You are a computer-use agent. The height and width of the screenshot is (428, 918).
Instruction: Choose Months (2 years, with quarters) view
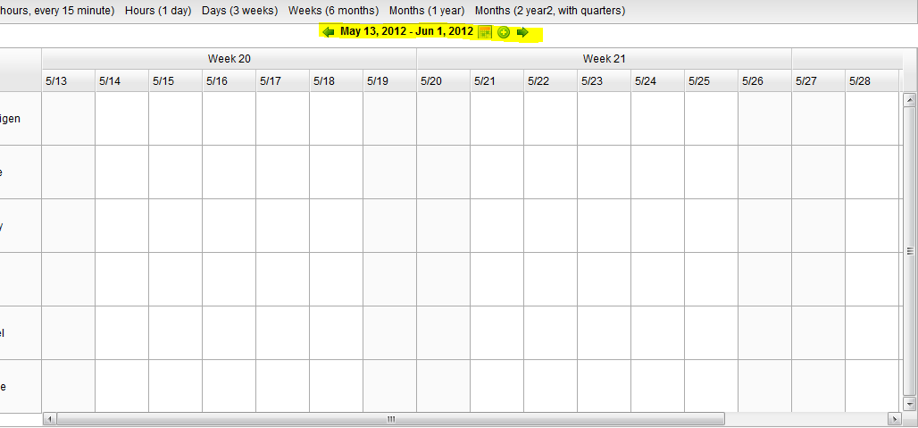pos(549,11)
